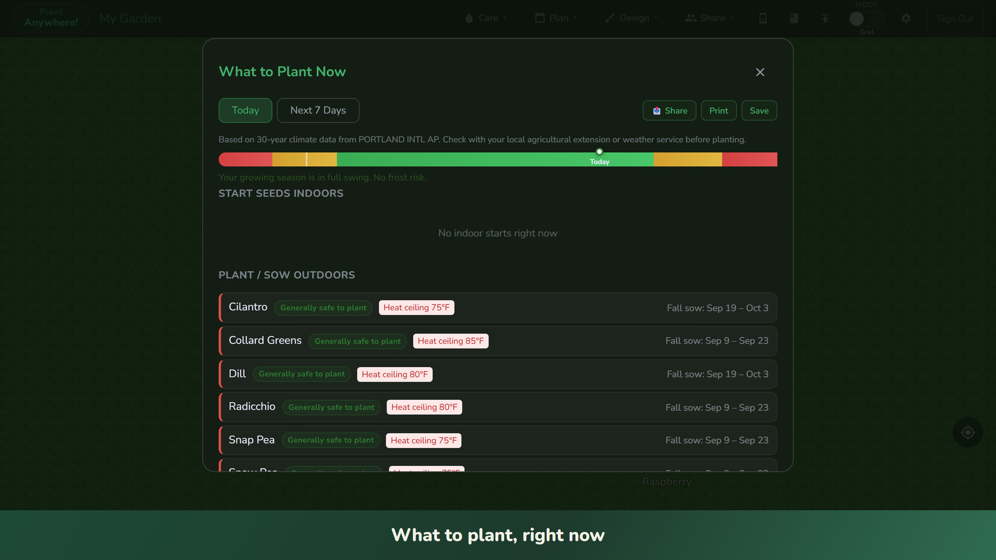This screenshot has height=560, width=996.
Task: Click the Today marker on season bar
Action: 599,152
